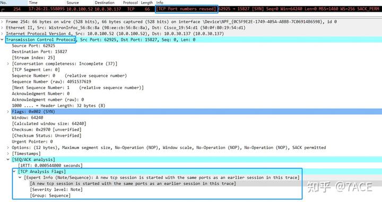382x202 pixels.
Task: Collapse the [SEQ/ACK analysis] section
Action: pyautogui.click(x=8, y=160)
